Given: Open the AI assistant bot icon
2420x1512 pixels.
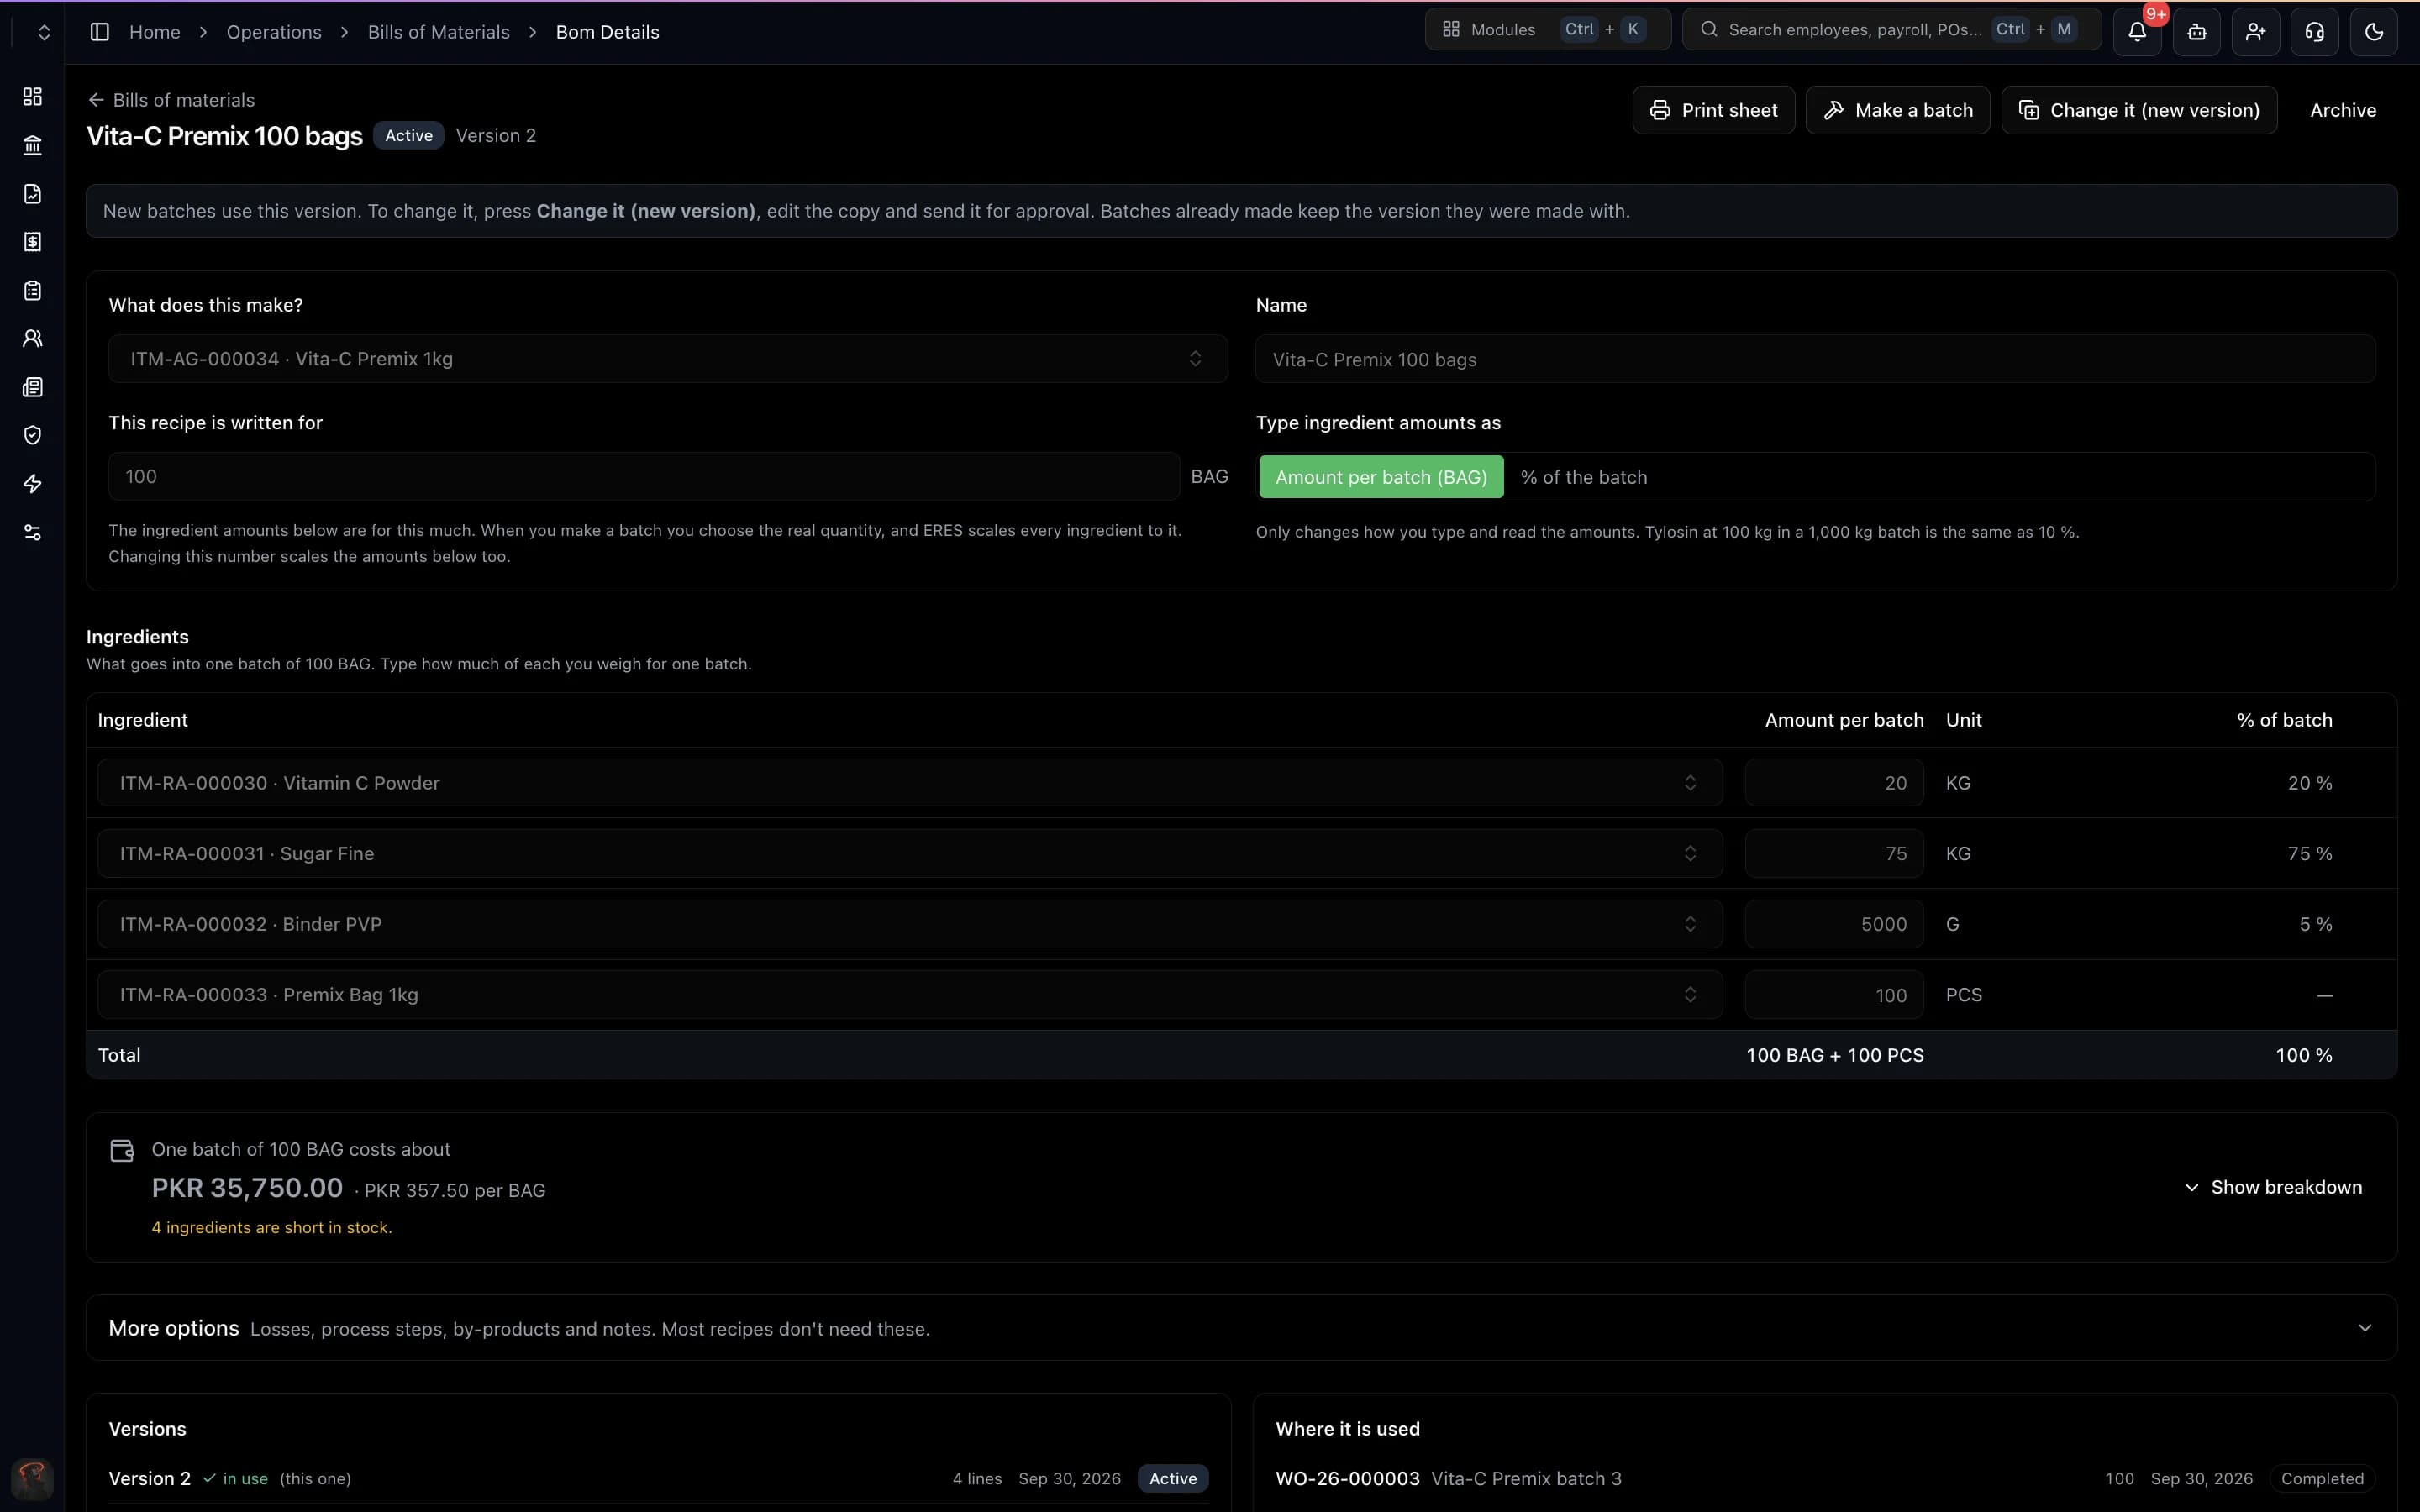Looking at the screenshot, I should (x=2196, y=31).
